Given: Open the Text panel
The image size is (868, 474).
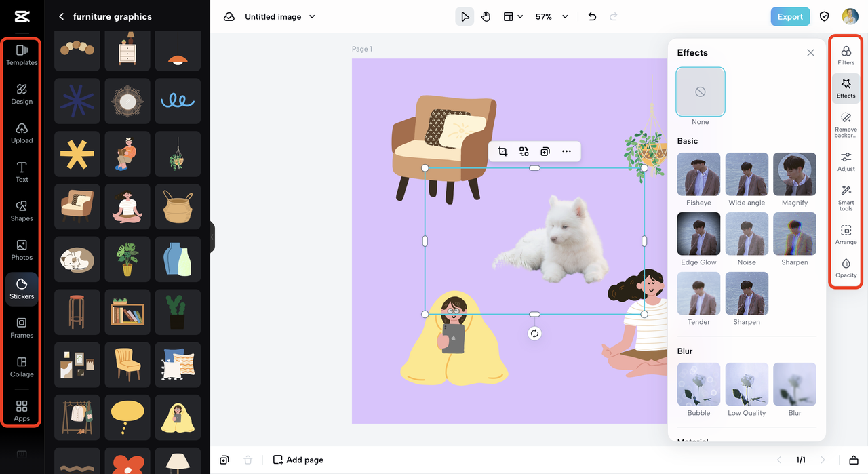Looking at the screenshot, I should tap(22, 172).
